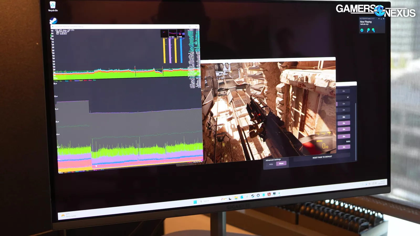This screenshot has width=420, height=236.
Task: Toggle the bottom purple On switch
Action: click(x=344, y=147)
